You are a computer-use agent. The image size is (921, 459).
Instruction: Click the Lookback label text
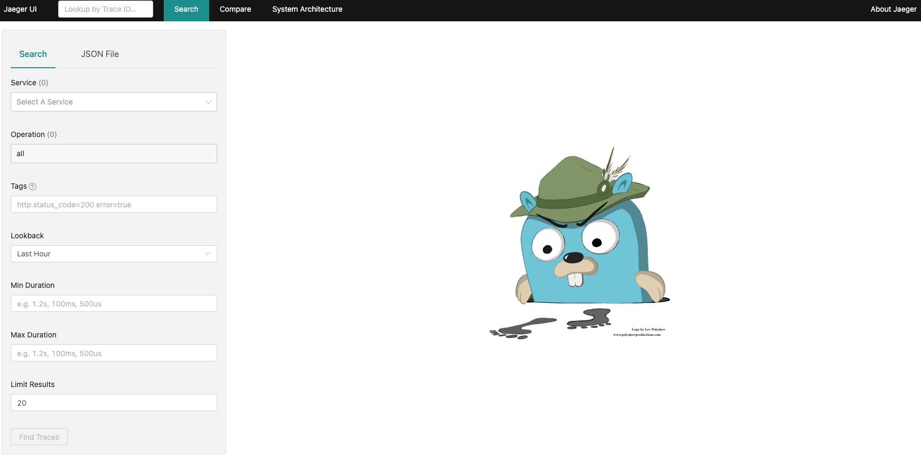(x=27, y=236)
